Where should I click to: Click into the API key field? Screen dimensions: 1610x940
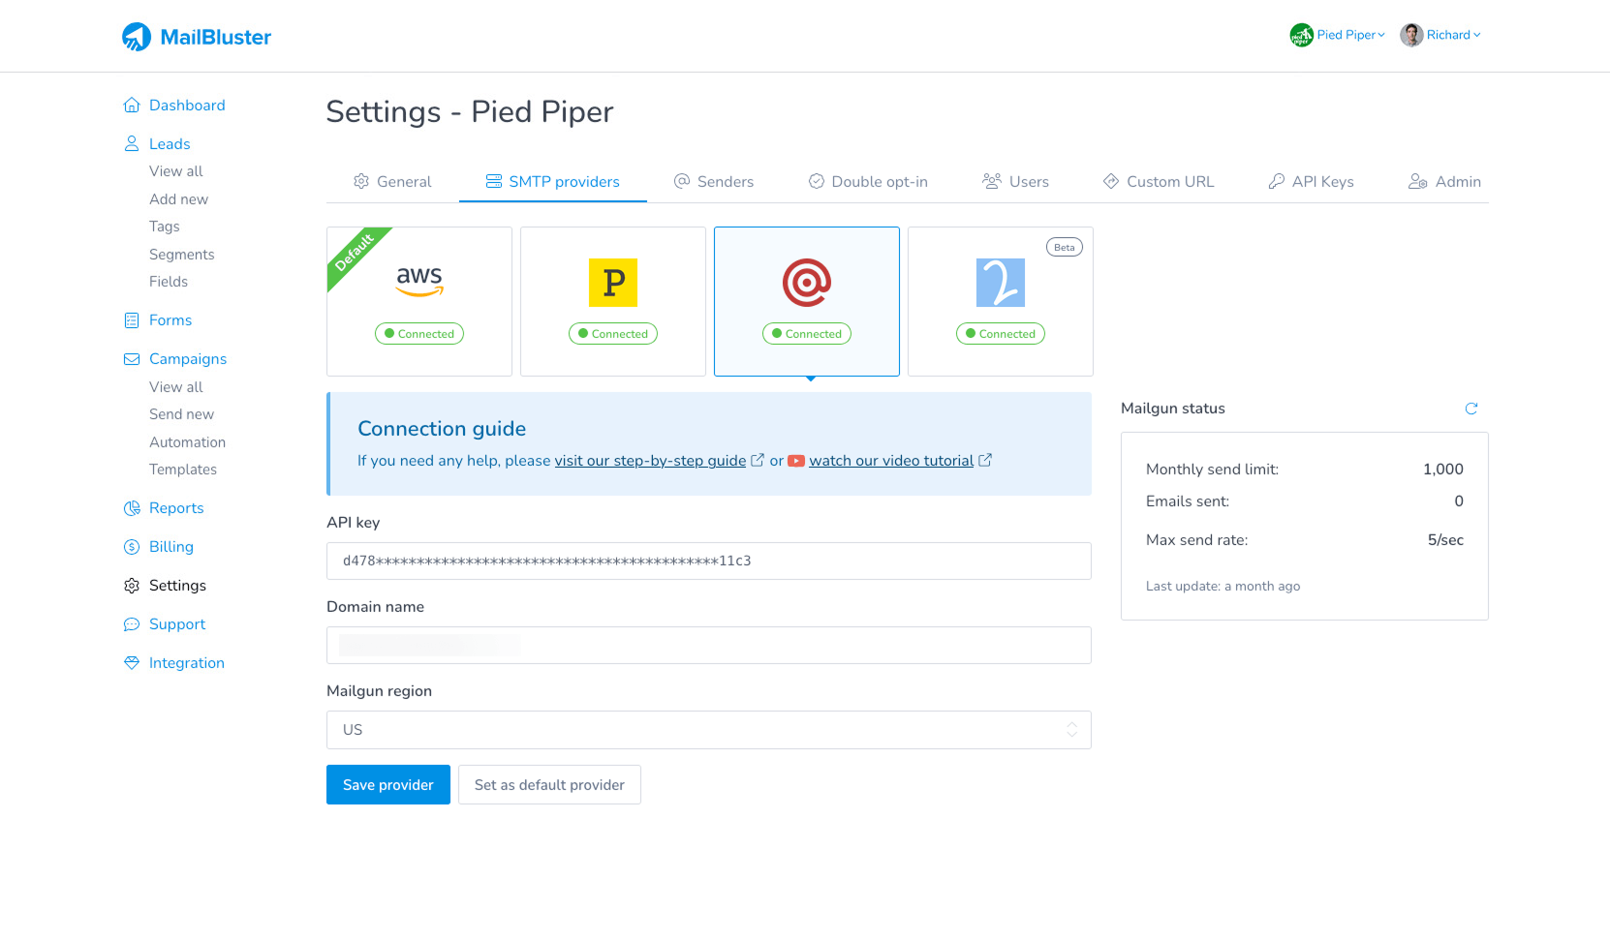pyautogui.click(x=708, y=561)
